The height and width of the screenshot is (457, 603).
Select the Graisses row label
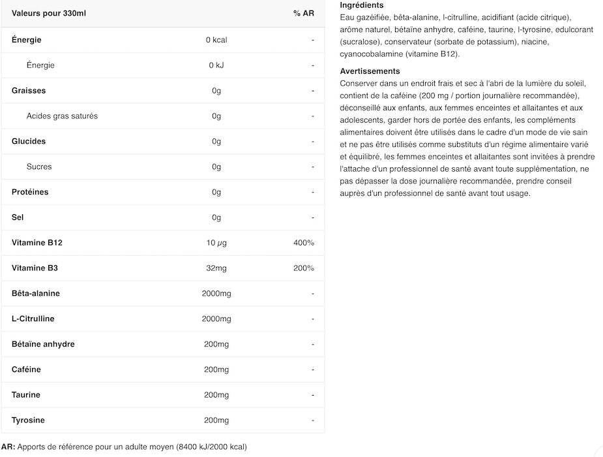point(29,91)
